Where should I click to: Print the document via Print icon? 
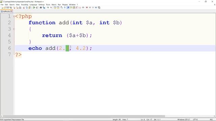[x=20, y=7]
